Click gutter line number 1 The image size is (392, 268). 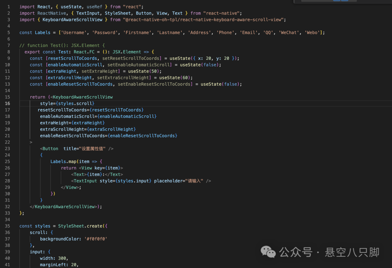click(9, 7)
